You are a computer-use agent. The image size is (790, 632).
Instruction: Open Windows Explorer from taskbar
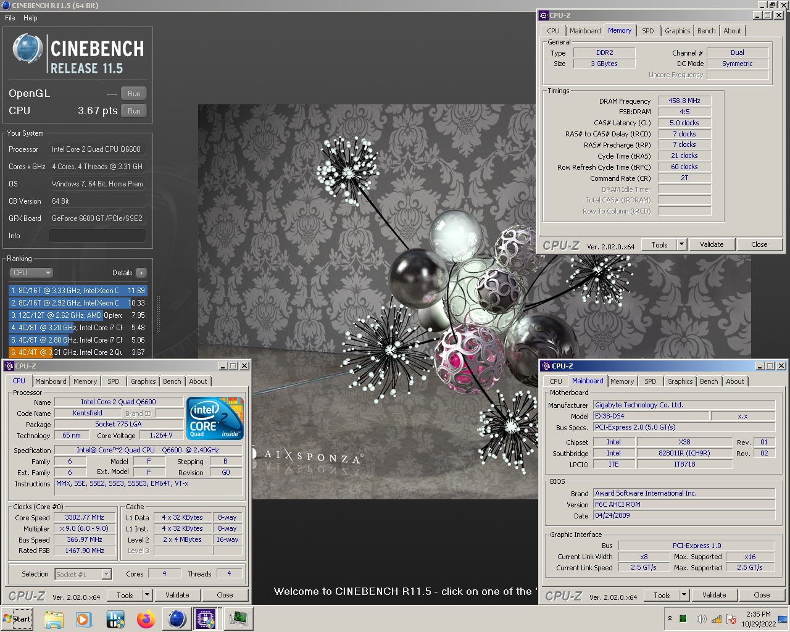coord(54,619)
